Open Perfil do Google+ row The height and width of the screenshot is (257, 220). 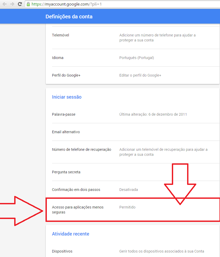pos(66,75)
